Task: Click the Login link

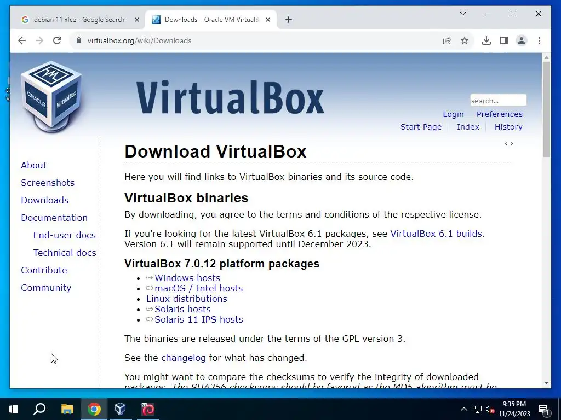Action: click(453, 114)
